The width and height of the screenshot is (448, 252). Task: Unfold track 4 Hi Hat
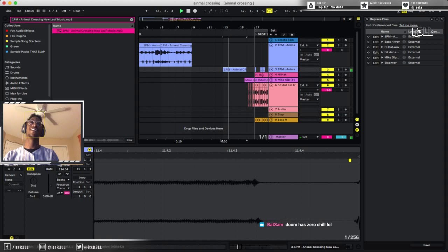click(x=271, y=75)
